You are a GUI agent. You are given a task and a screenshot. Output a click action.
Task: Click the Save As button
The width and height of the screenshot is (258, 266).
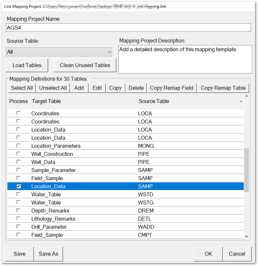coord(48,254)
